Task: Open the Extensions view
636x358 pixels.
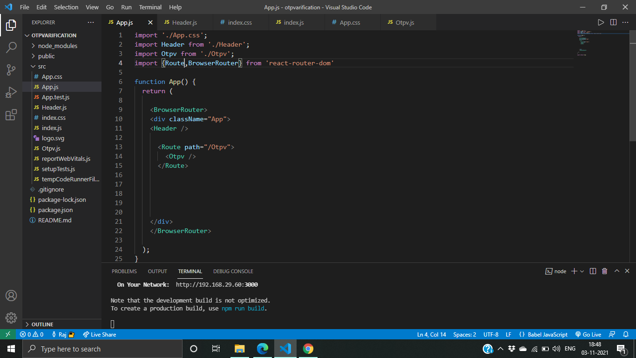Action: point(11,115)
